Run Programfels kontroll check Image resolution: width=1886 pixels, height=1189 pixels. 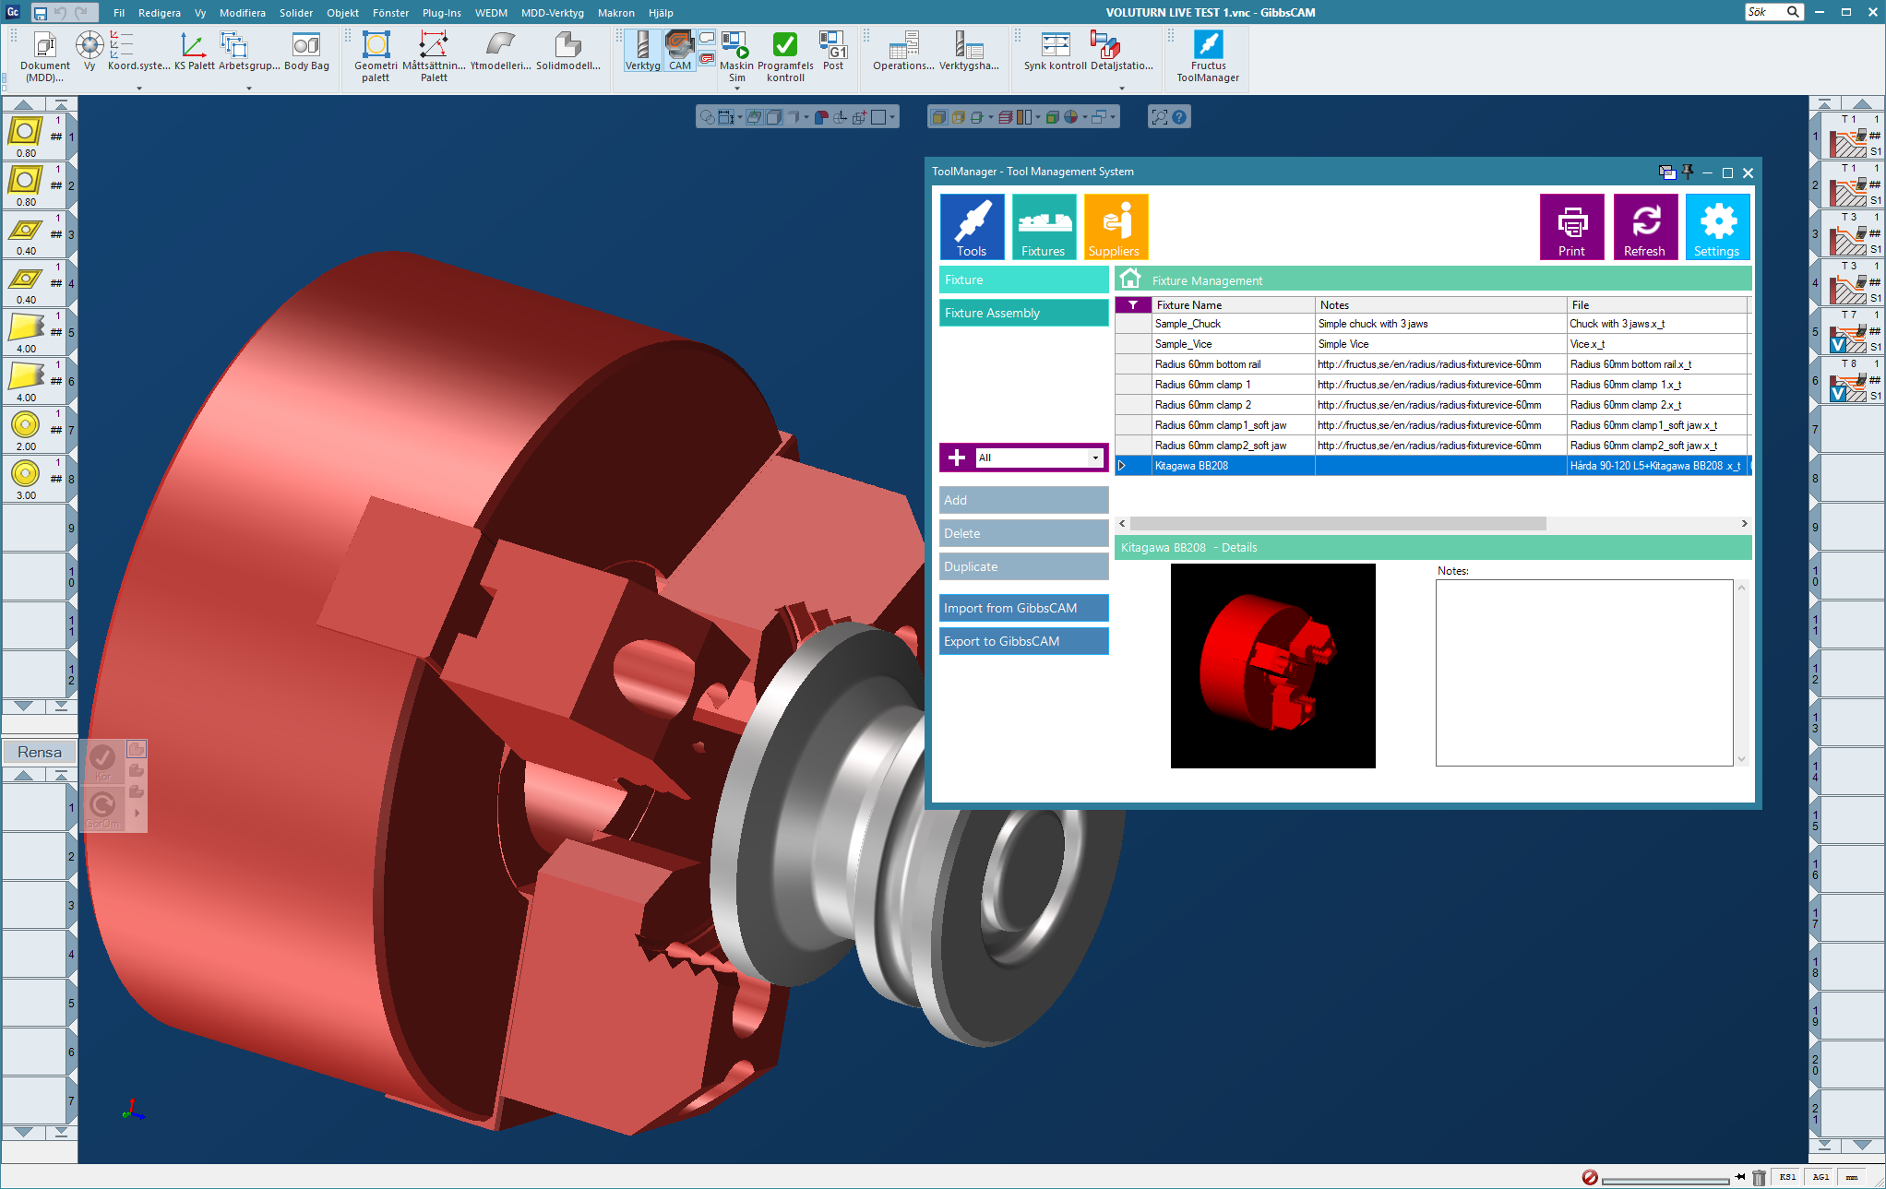click(785, 56)
